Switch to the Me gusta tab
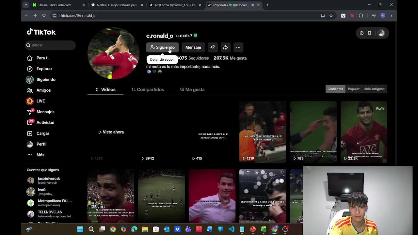 pos(192,89)
